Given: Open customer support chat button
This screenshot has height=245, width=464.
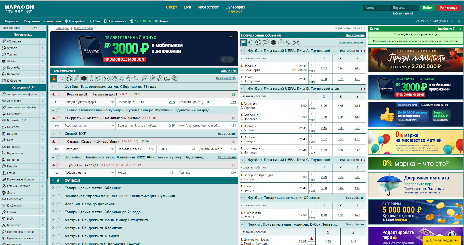Looking at the screenshot, I should 442,240.
